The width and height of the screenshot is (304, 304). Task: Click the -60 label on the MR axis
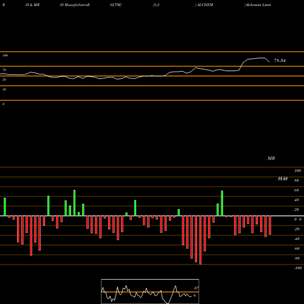(x=297, y=249)
